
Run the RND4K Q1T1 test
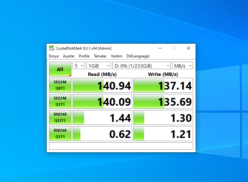[x=60, y=134]
